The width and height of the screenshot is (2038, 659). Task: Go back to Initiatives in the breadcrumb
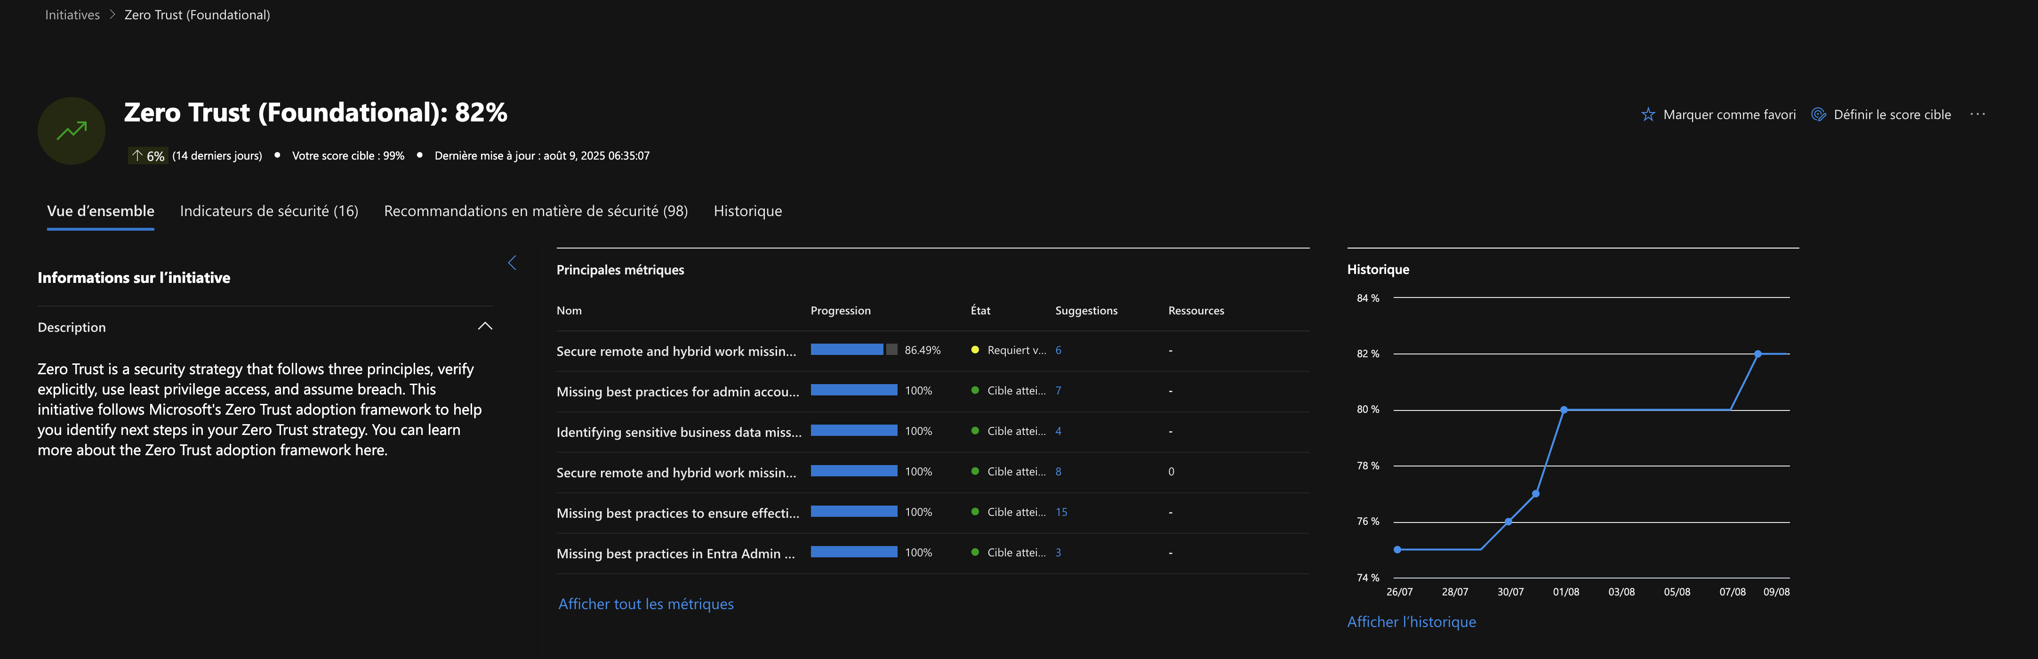pos(72,15)
